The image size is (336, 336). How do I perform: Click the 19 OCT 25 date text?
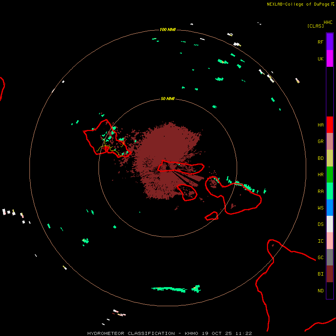click(x=217, y=333)
